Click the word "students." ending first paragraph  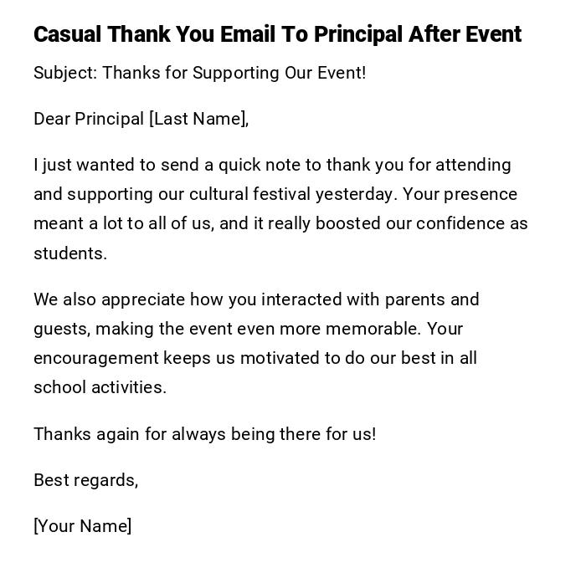click(x=70, y=253)
